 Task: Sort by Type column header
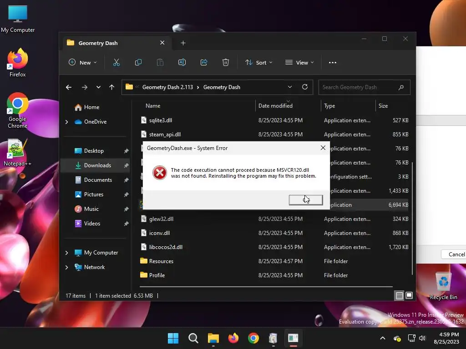329,106
